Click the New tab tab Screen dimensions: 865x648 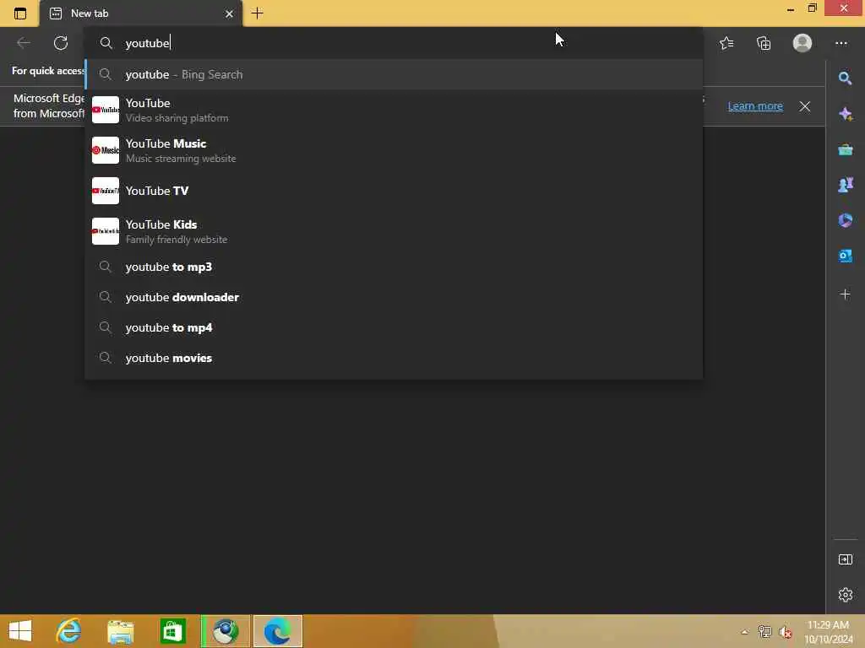[x=141, y=13]
